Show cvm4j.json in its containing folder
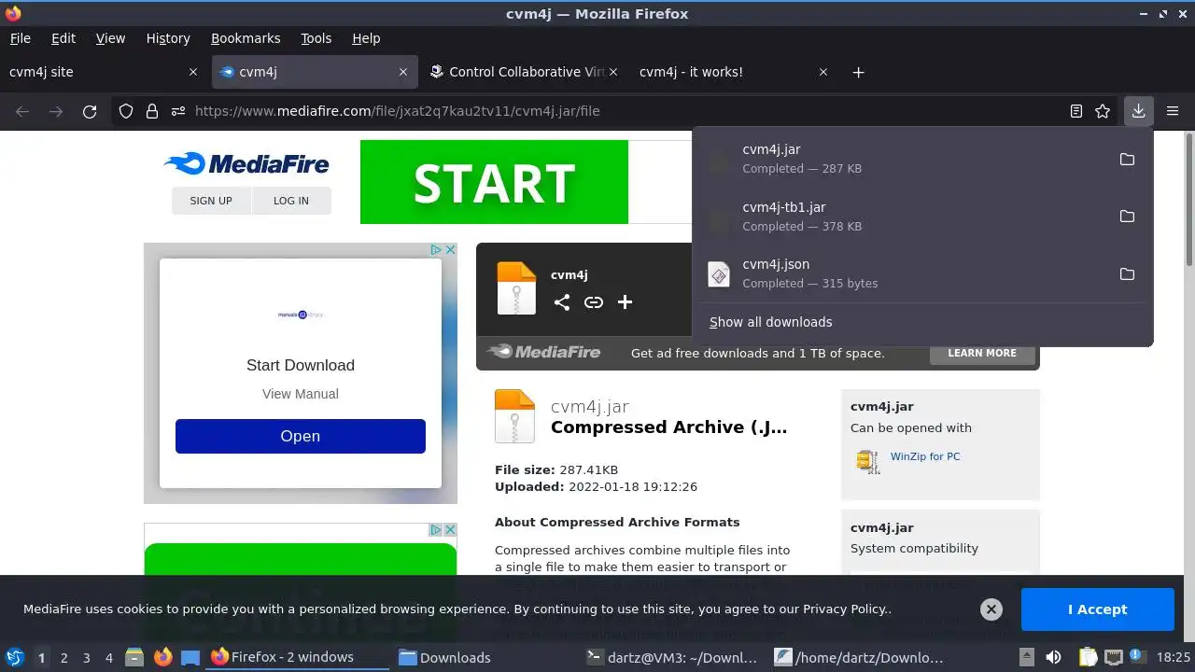The image size is (1195, 672). 1127,273
